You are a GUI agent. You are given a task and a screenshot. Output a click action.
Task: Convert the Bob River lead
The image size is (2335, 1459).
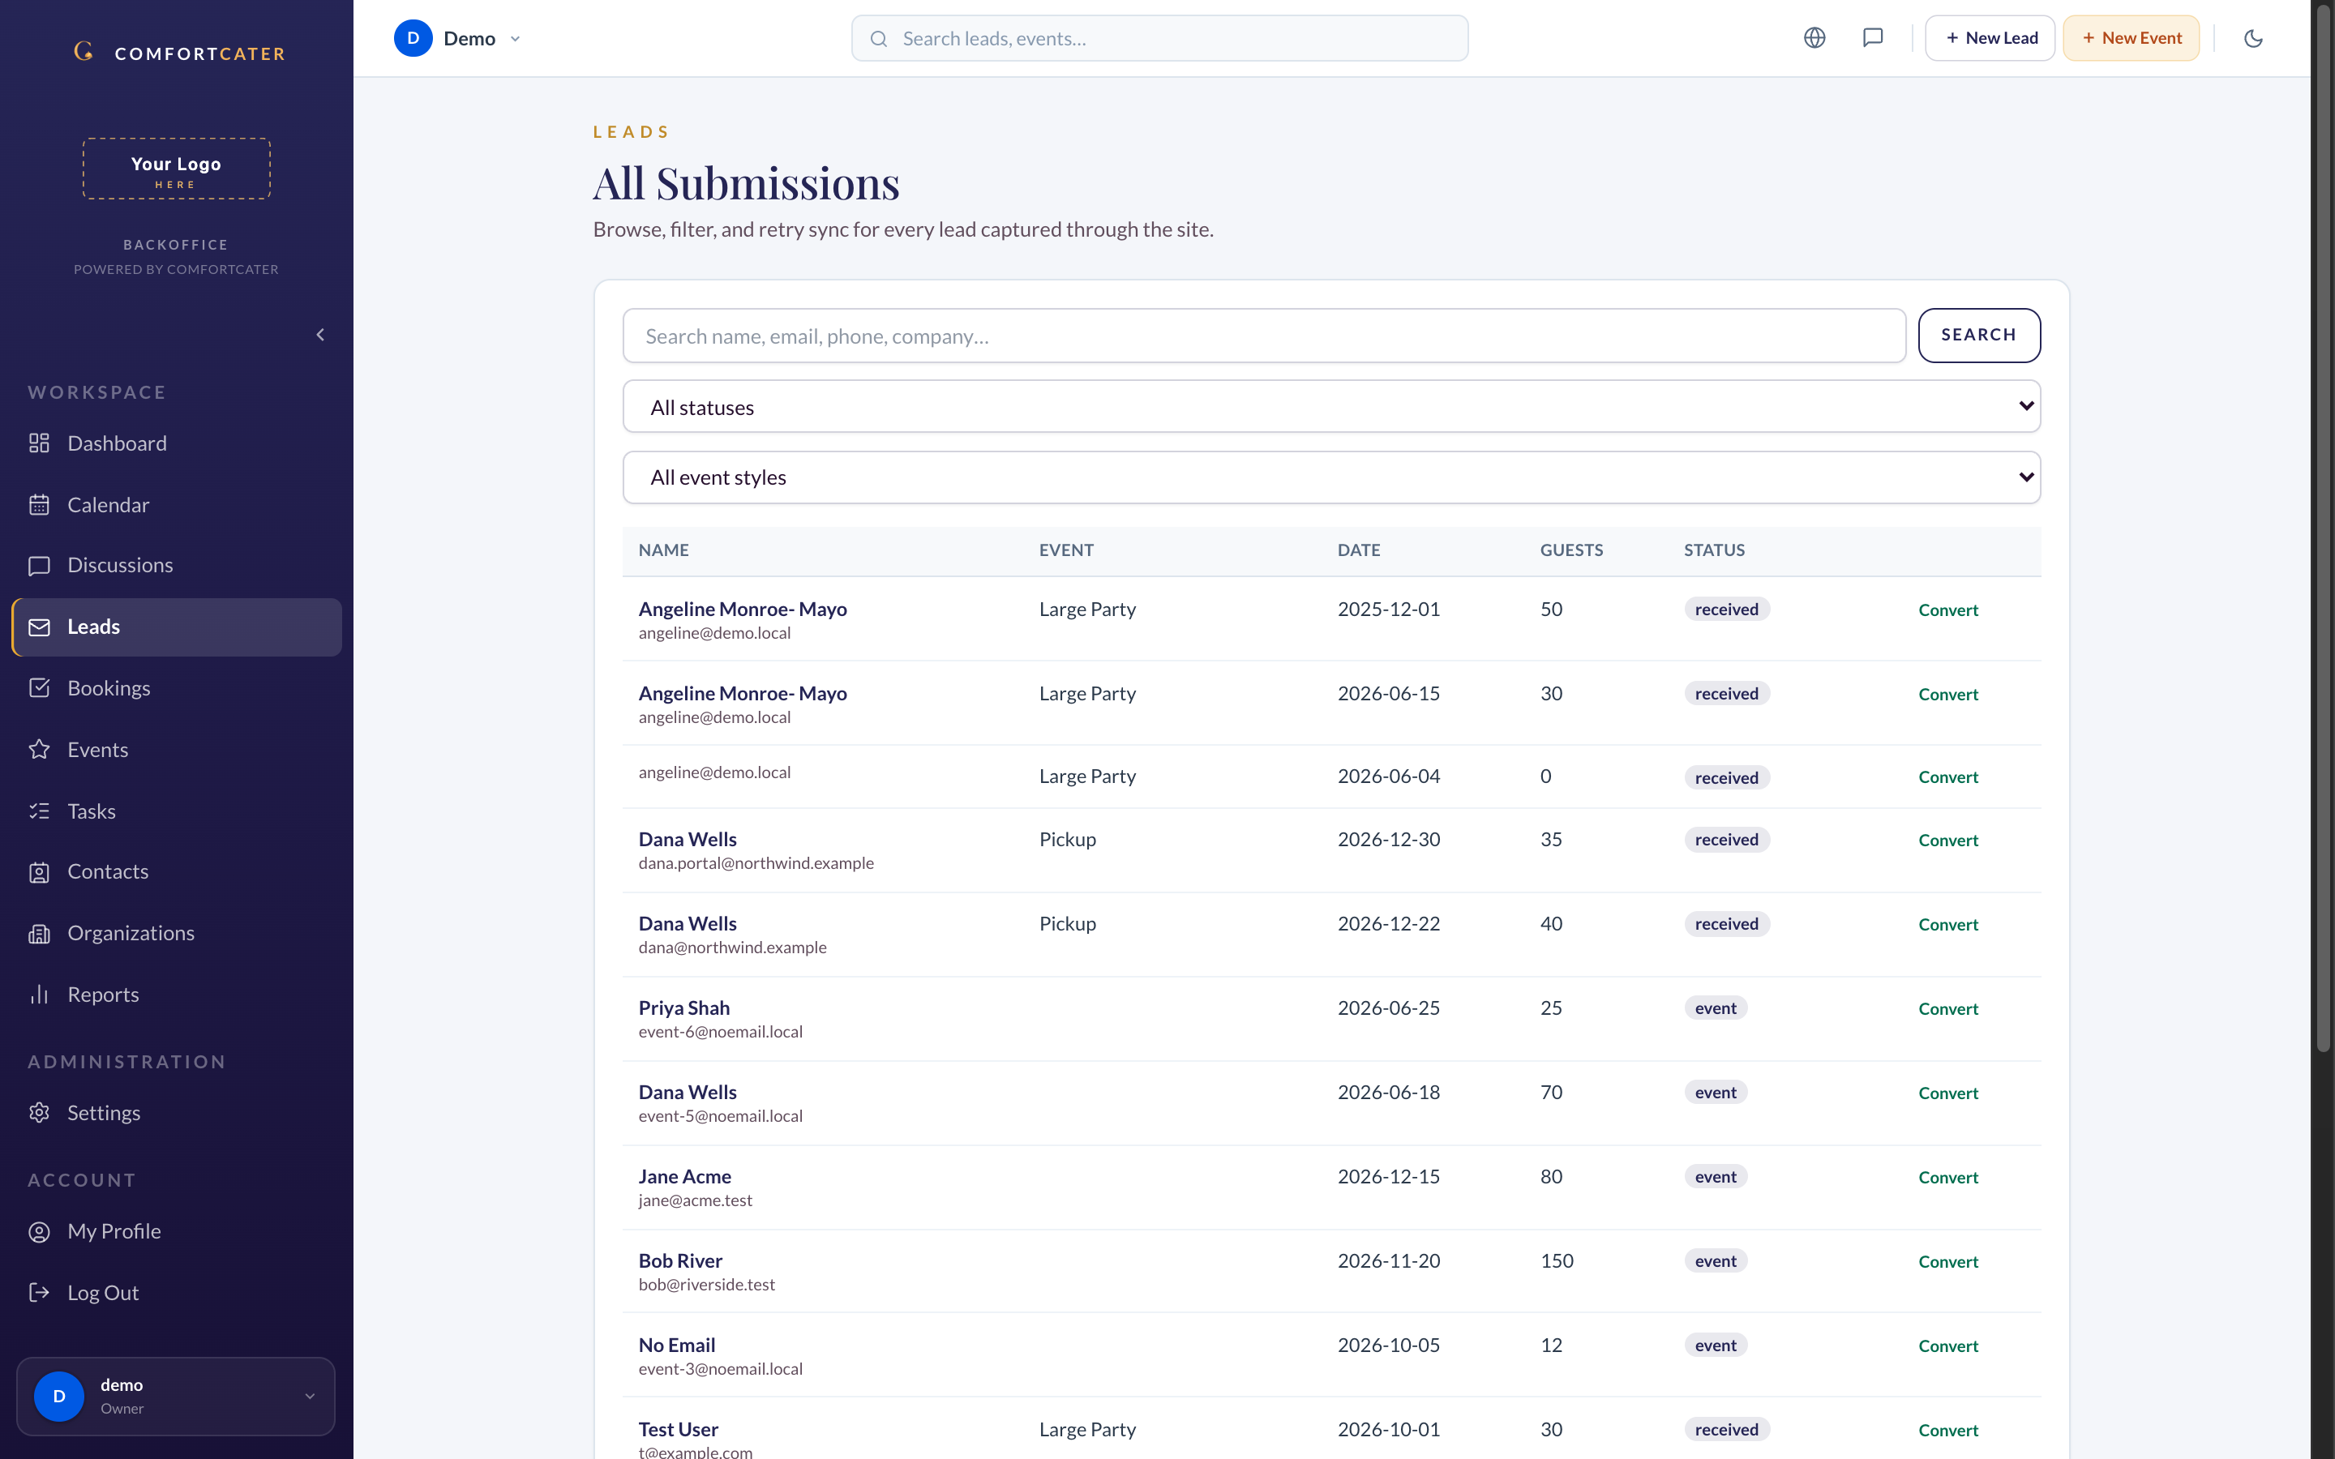1947,1261
